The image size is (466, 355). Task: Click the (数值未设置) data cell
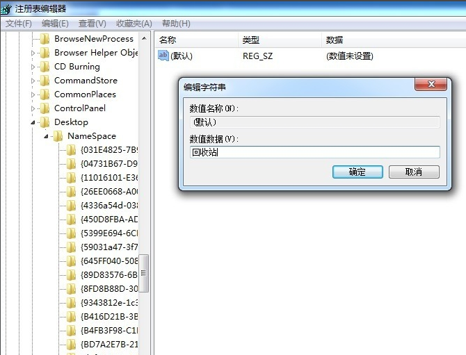point(349,56)
